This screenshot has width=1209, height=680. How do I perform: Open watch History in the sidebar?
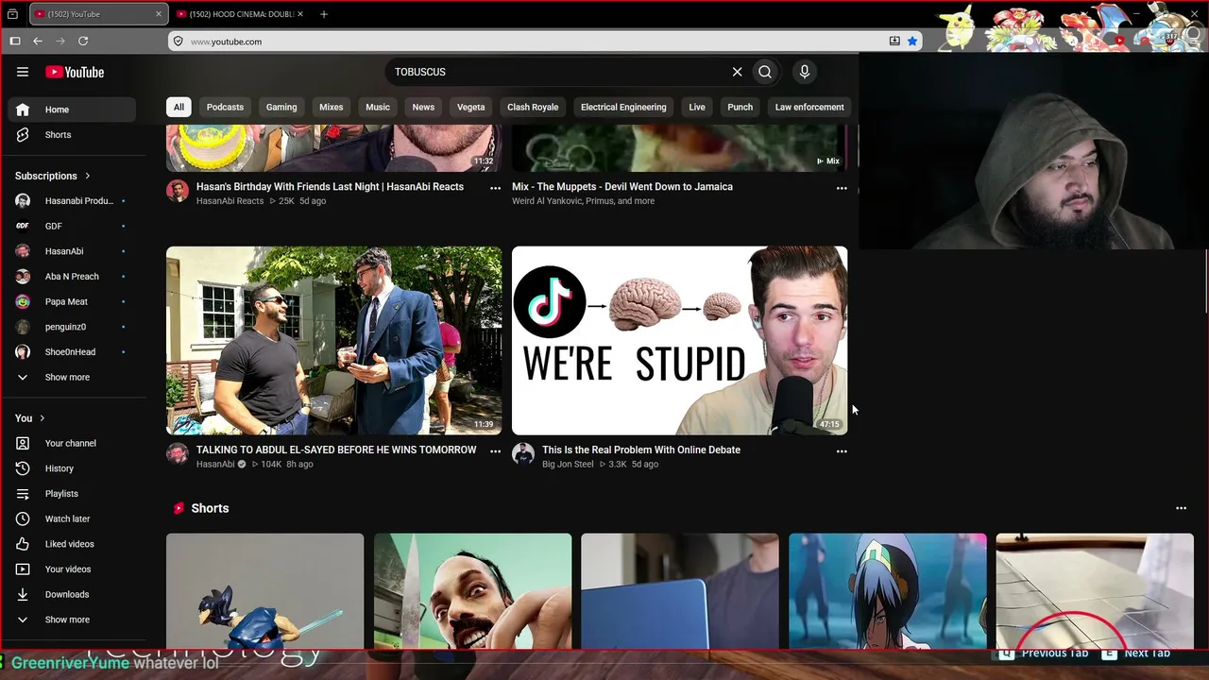coord(72,468)
